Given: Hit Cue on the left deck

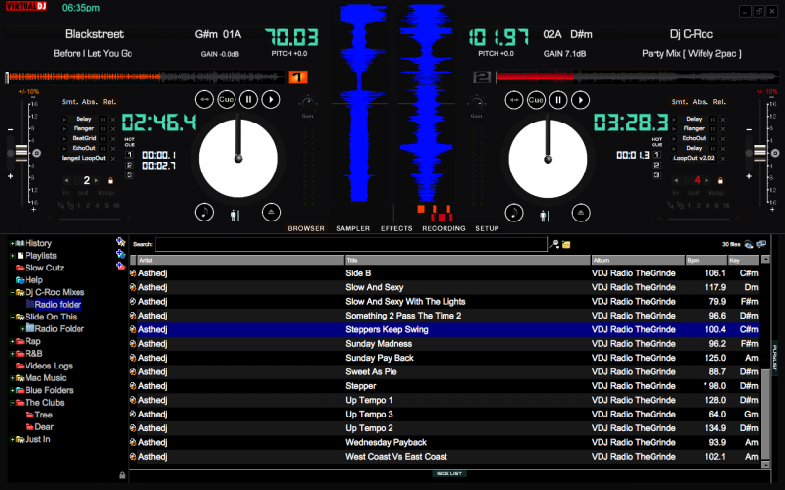Looking at the screenshot, I should pyautogui.click(x=227, y=100).
